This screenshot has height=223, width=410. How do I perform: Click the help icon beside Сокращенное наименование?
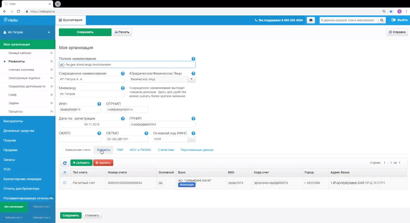pos(123,73)
